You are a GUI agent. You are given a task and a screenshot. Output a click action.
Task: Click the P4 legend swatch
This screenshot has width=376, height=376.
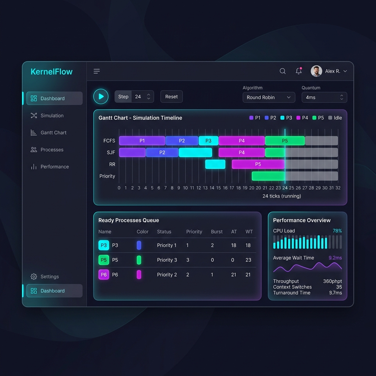pyautogui.click(x=298, y=118)
